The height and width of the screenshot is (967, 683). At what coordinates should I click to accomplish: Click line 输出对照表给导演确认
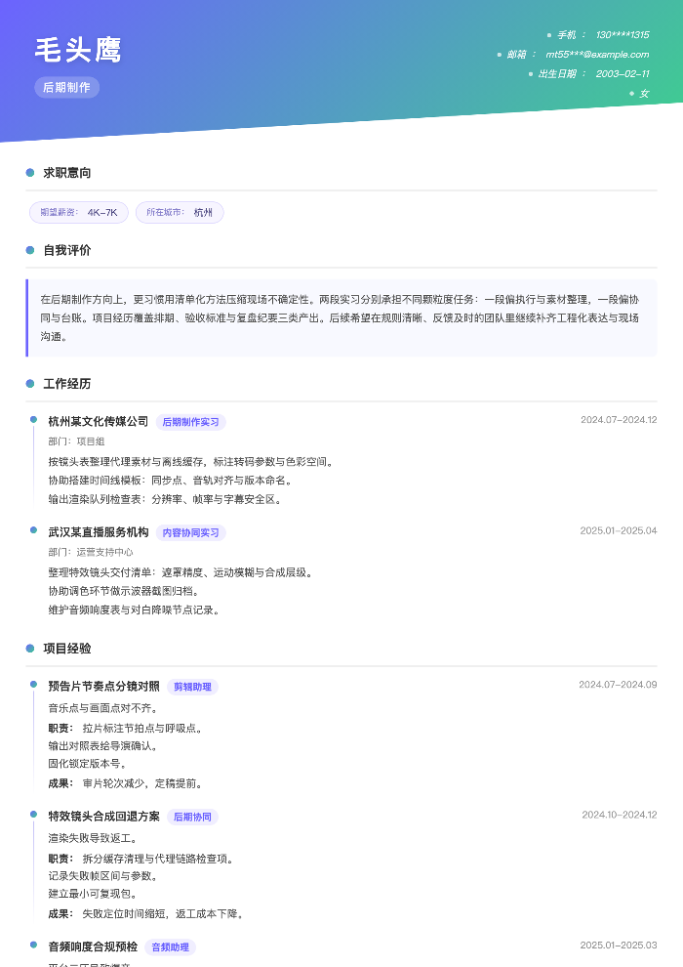point(104,746)
